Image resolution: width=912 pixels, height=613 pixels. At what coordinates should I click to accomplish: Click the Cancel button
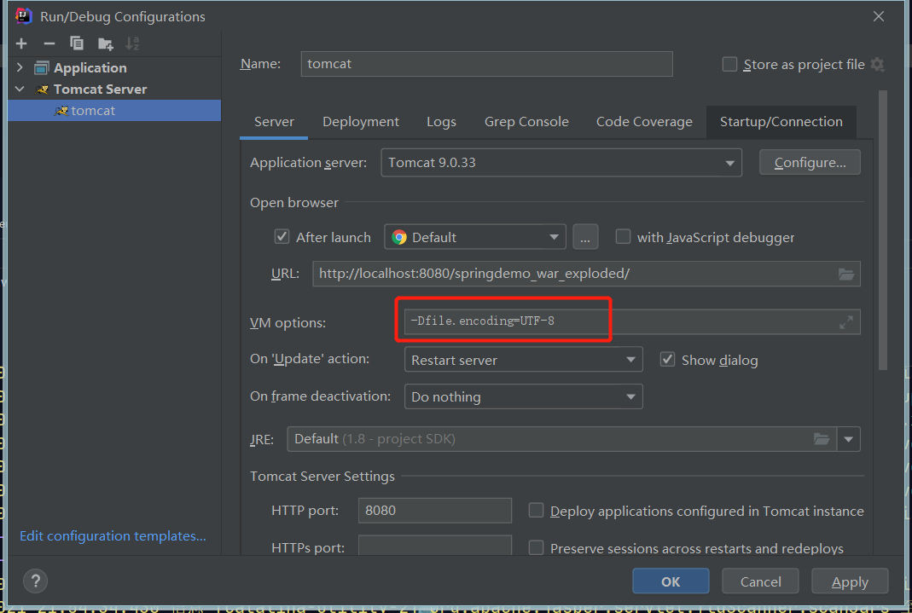(x=760, y=581)
